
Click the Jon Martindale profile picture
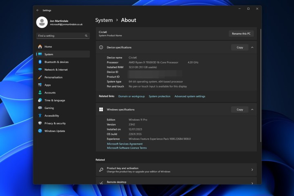click(x=42, y=22)
